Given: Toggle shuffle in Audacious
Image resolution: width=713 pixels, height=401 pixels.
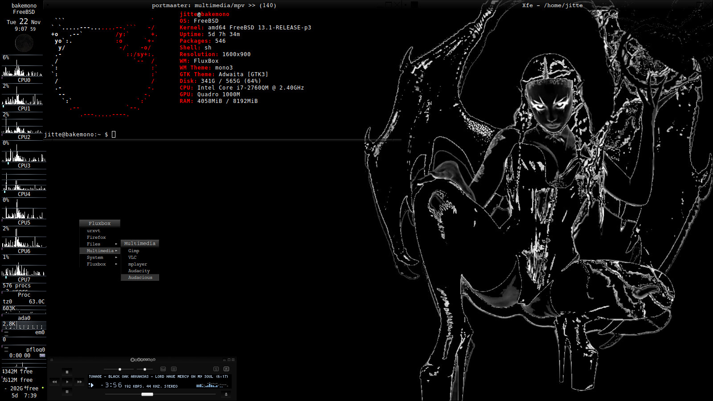Looking at the screenshot, I should (216, 369).
